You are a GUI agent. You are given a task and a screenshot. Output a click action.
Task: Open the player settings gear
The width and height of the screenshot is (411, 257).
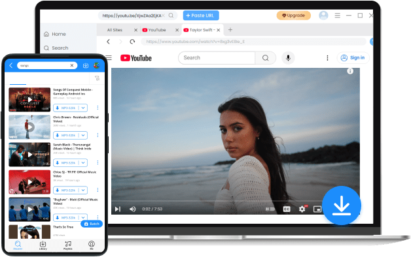click(302, 209)
